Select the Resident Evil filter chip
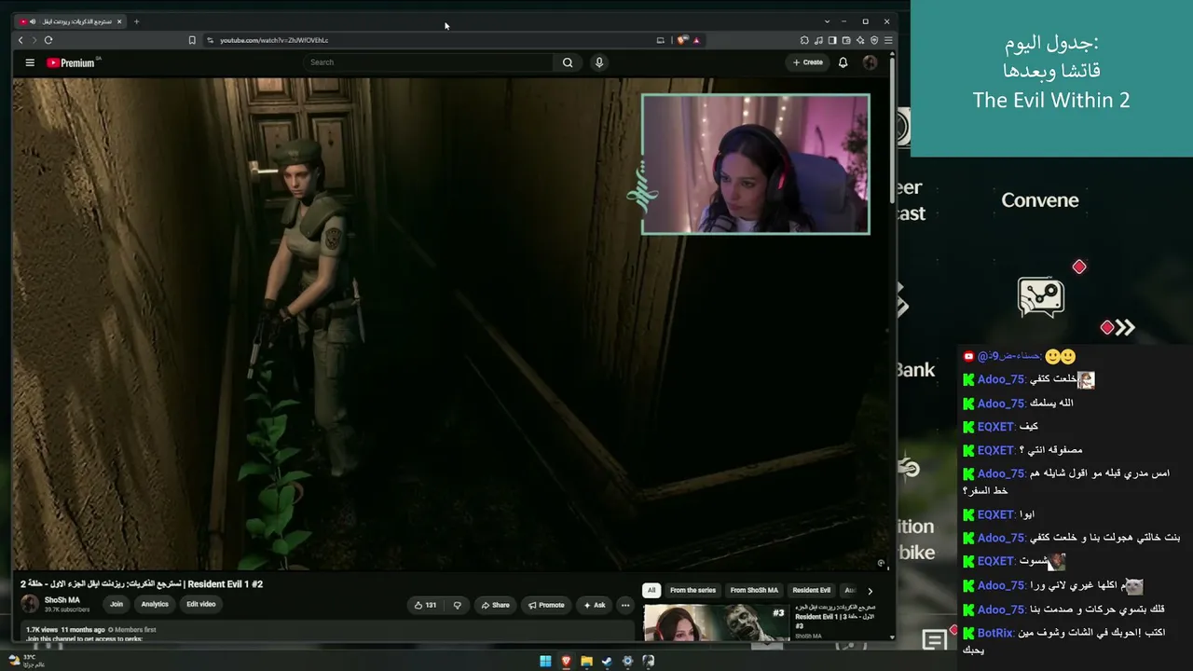1193x671 pixels. (811, 590)
